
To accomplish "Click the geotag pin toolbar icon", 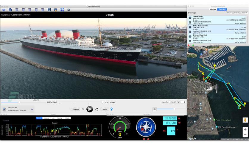I will (x=69, y=10).
